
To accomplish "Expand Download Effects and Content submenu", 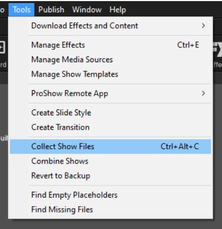I will point(110,26).
